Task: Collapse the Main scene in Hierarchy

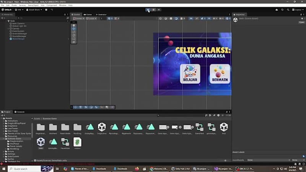Action: pyautogui.click(x=6, y=21)
